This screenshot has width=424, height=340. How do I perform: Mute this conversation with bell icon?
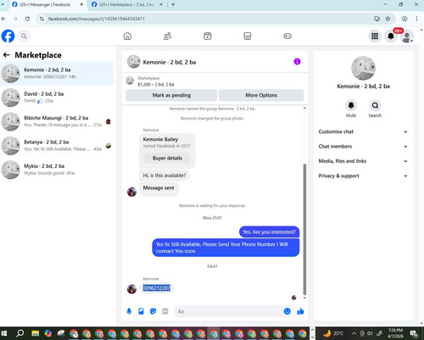coord(351,105)
